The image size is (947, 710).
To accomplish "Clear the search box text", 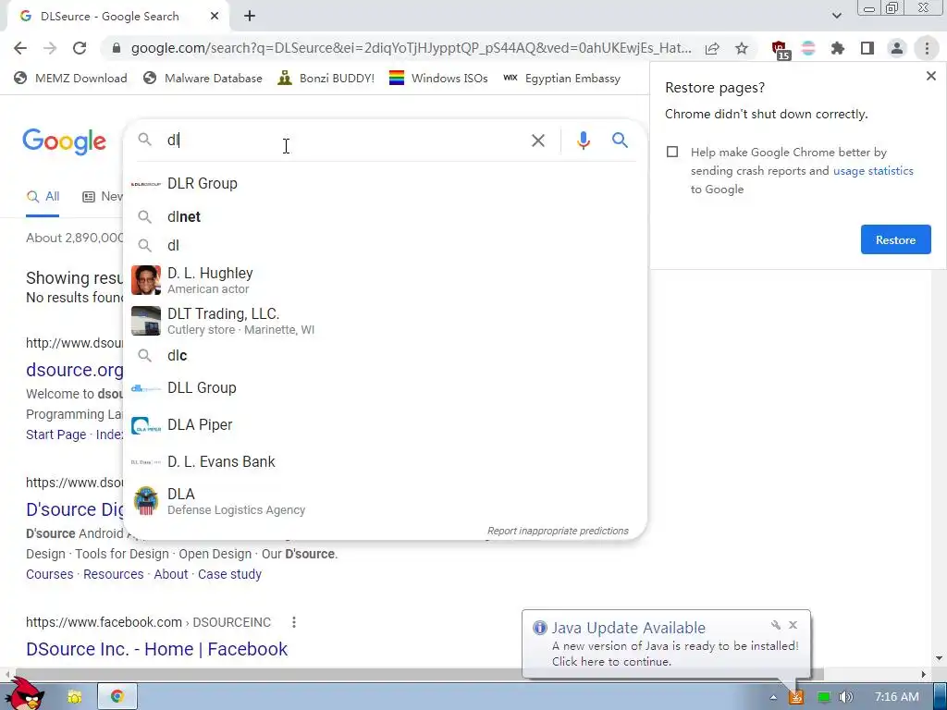I will click(x=537, y=141).
